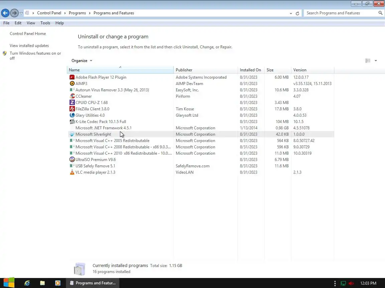Click the network tray icon
The image size is (385, 288).
pos(343,283)
